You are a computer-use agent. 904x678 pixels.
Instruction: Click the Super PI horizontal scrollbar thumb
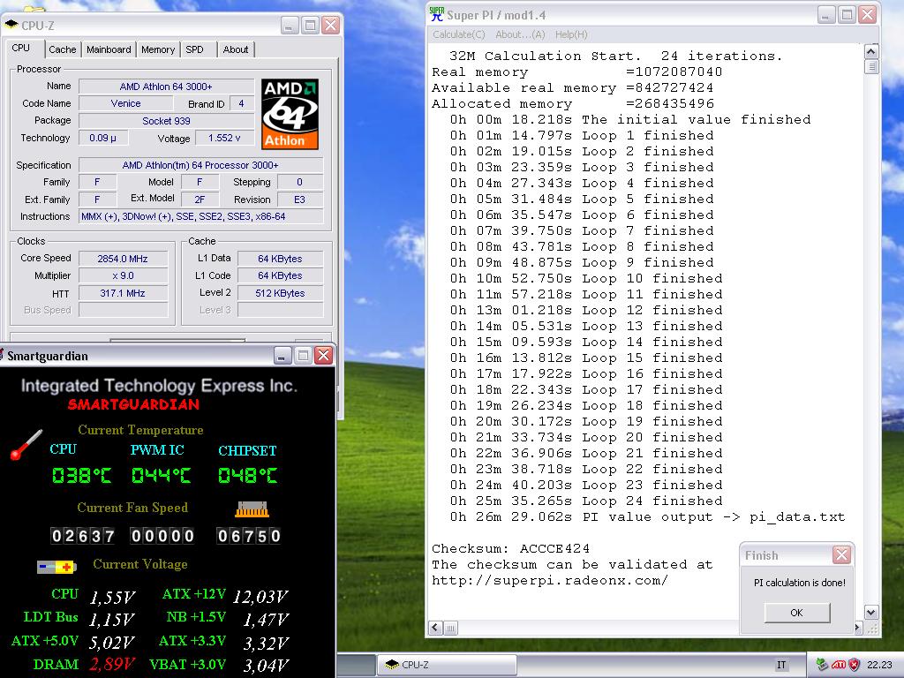(451, 628)
